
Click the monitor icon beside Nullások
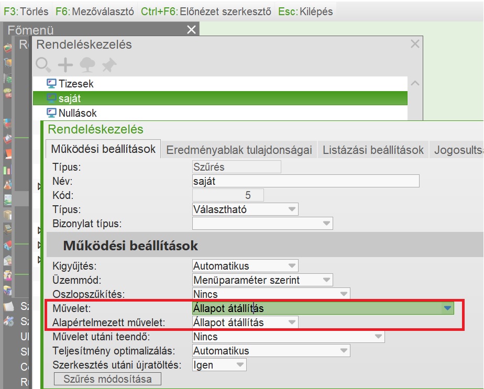point(51,113)
